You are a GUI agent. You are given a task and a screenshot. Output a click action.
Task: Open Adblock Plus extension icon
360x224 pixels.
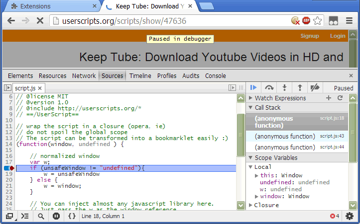pyautogui.click(x=306, y=21)
